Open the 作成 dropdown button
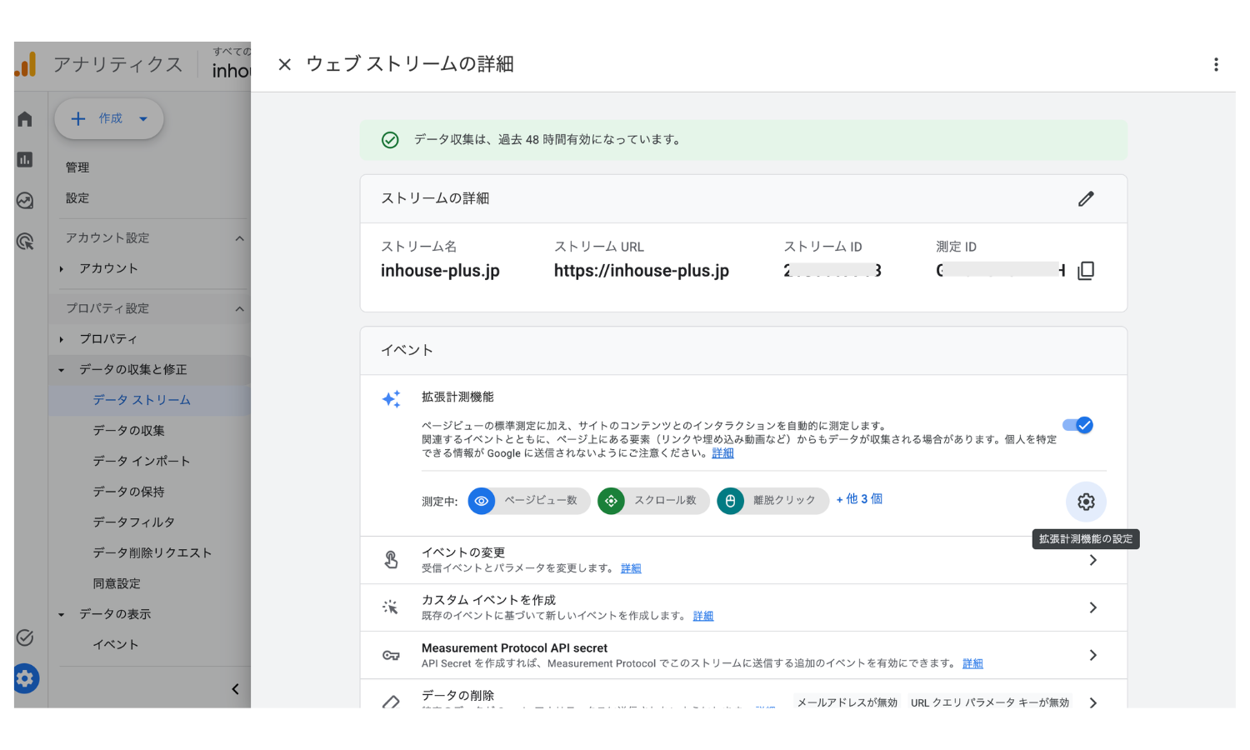This screenshot has width=1250, height=750. tap(109, 118)
